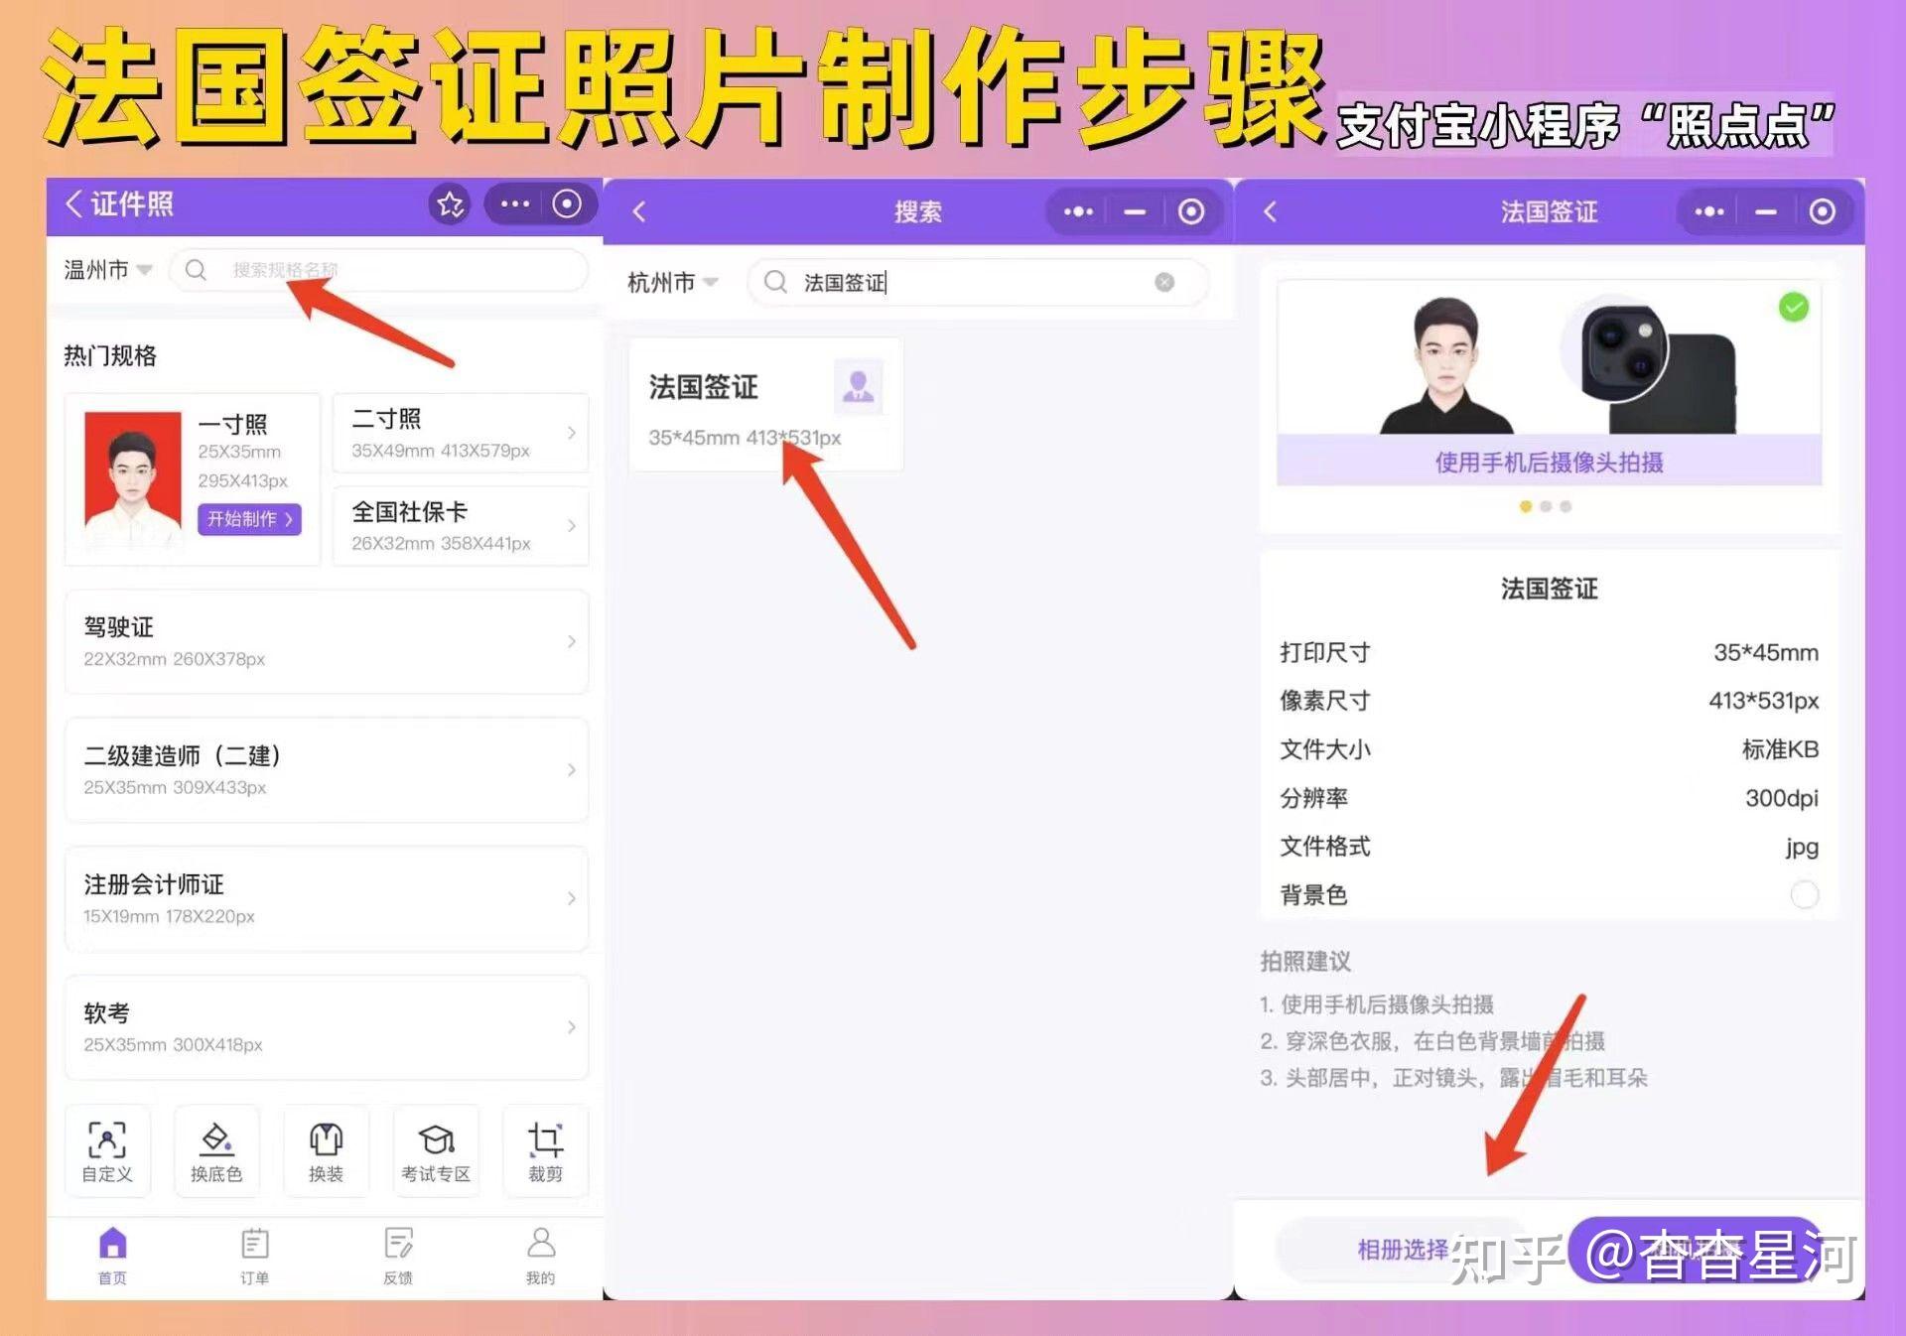Click 35*45mm 打印尺寸 value
Viewport: 1906px width, 1336px height.
click(1765, 652)
